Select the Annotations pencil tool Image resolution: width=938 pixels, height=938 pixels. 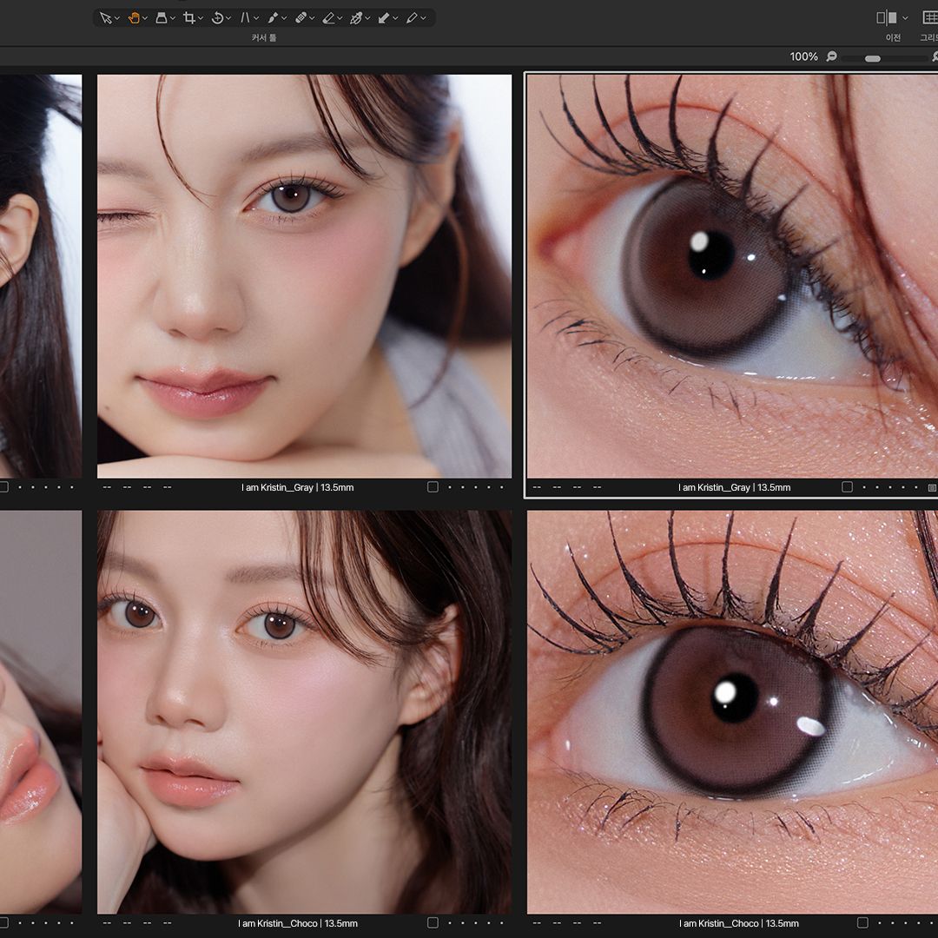412,18
